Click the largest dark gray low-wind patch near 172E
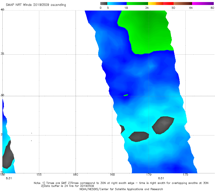This screenshot has height=191, width=217. (x=163, y=125)
